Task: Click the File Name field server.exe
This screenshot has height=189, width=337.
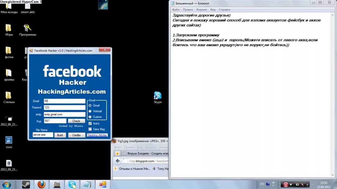Action: click(x=43, y=135)
